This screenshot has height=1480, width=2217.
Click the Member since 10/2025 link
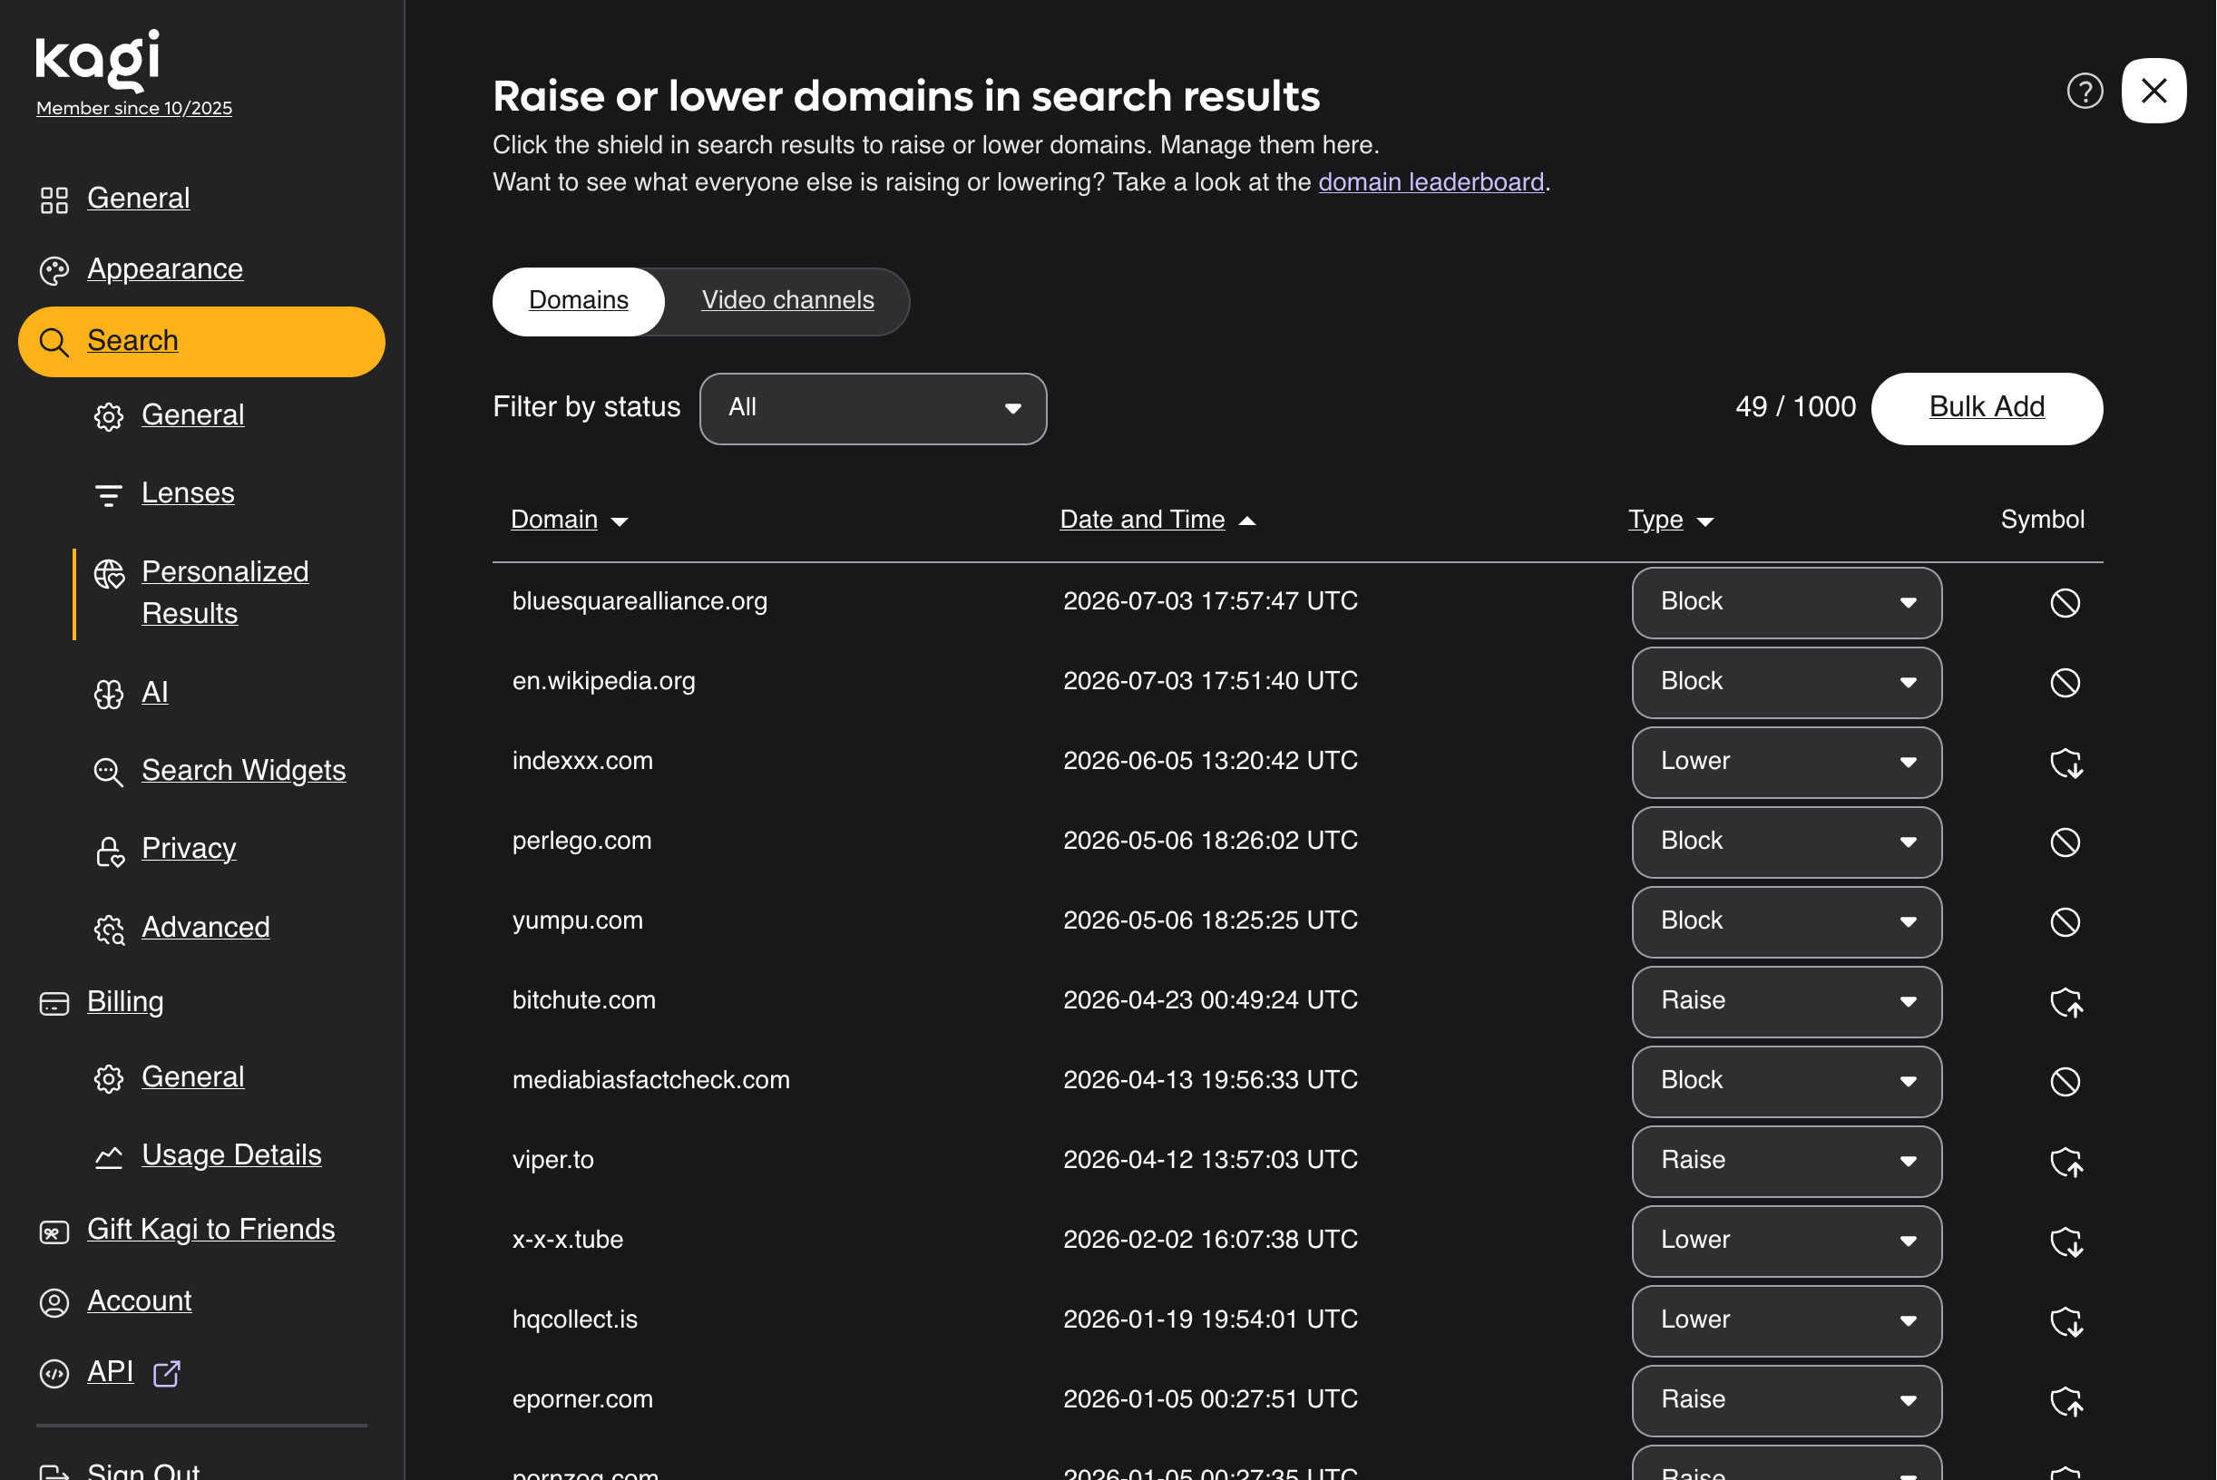click(134, 109)
